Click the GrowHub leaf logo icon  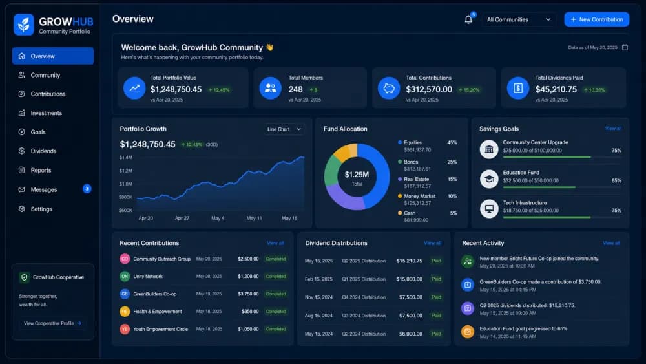click(23, 25)
